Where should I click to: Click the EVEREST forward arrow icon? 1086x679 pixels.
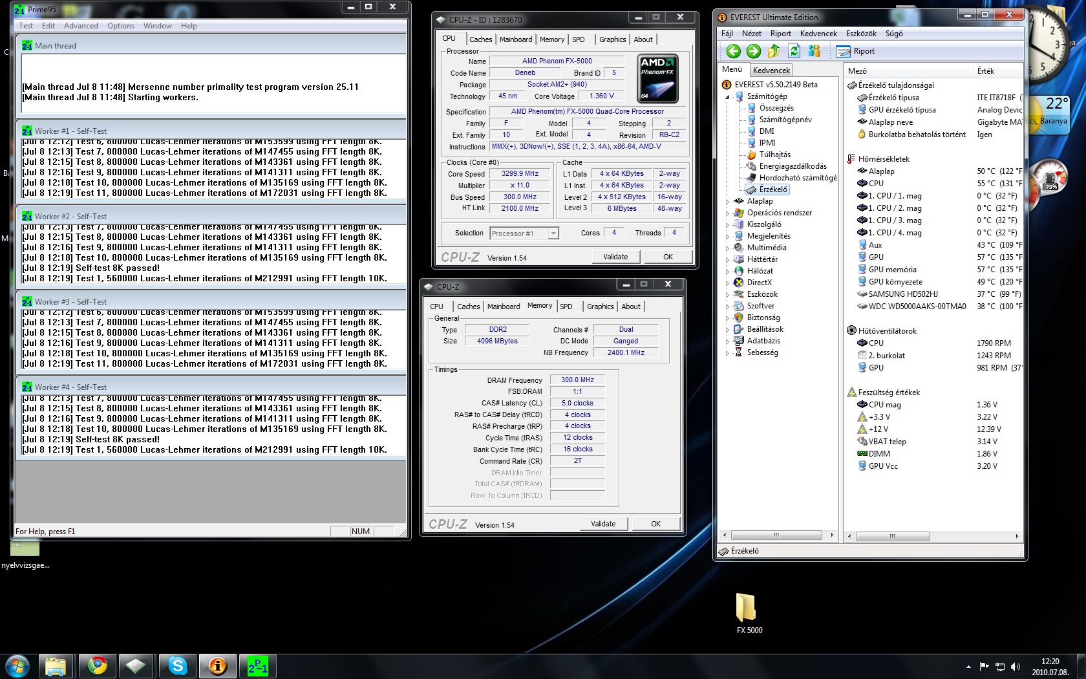click(x=754, y=51)
